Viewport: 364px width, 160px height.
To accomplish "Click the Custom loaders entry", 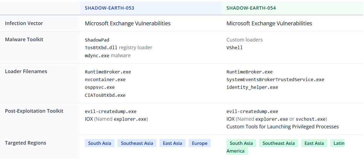I will (x=244, y=40).
